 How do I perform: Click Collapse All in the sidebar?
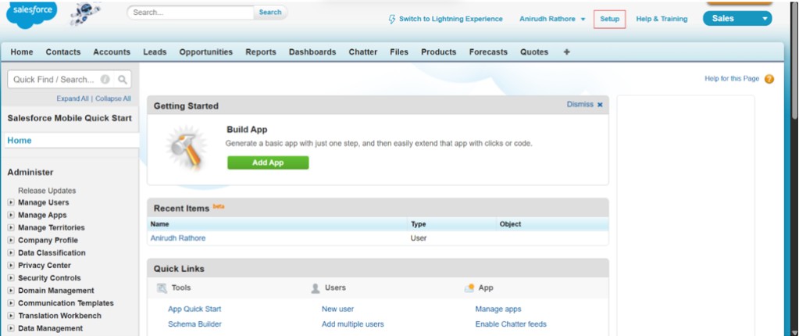click(113, 98)
